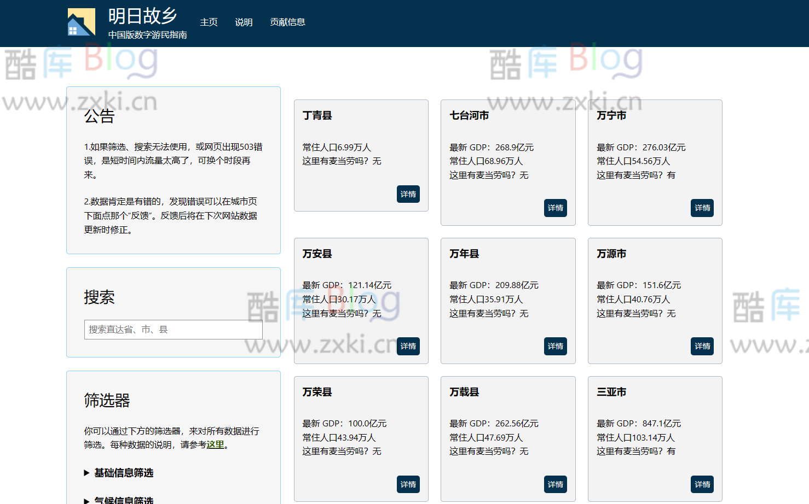Open the 主页 menu item
This screenshot has height=504, width=809.
(209, 22)
